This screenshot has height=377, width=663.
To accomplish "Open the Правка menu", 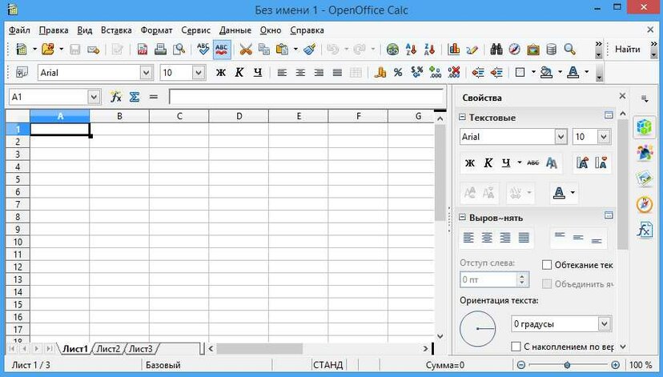I will pyautogui.click(x=54, y=30).
